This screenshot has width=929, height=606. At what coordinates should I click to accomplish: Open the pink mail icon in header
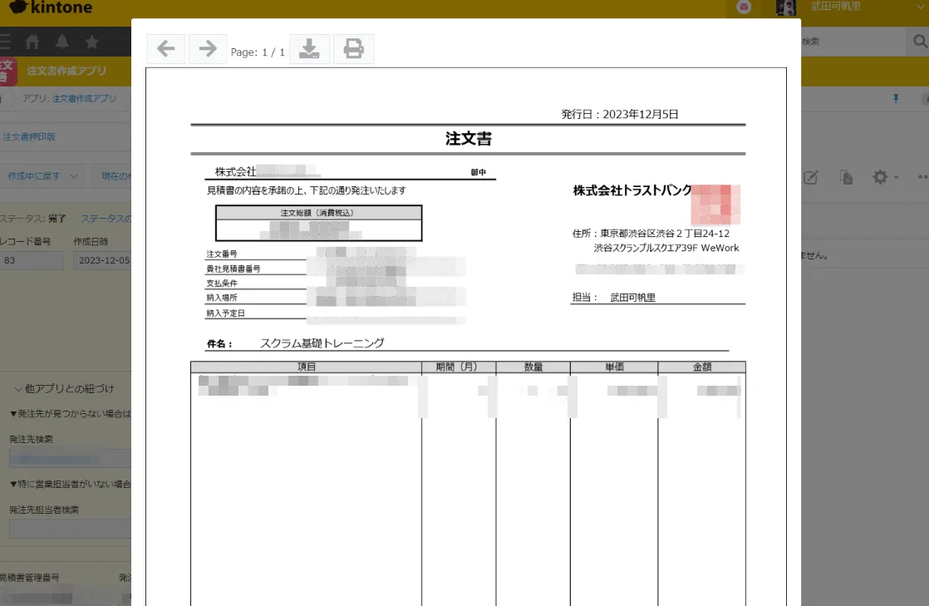pyautogui.click(x=744, y=7)
